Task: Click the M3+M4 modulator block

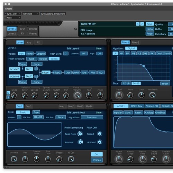Action: 15,76
